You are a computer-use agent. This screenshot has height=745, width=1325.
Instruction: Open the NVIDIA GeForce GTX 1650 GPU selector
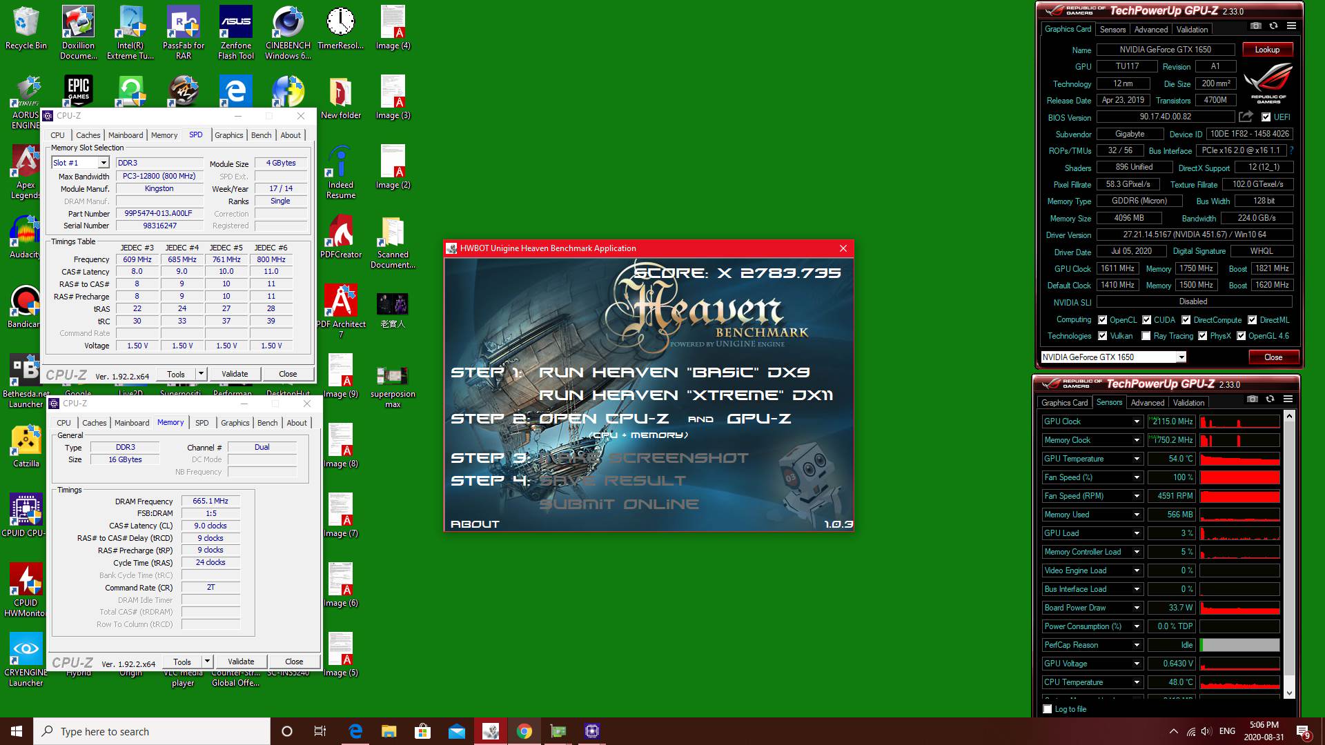pos(1113,357)
